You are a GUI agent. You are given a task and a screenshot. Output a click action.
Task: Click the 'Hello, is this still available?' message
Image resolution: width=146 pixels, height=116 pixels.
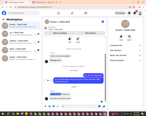click(60, 56)
